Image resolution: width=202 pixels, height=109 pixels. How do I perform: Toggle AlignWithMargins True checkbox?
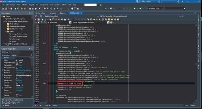click(x=17, y=63)
